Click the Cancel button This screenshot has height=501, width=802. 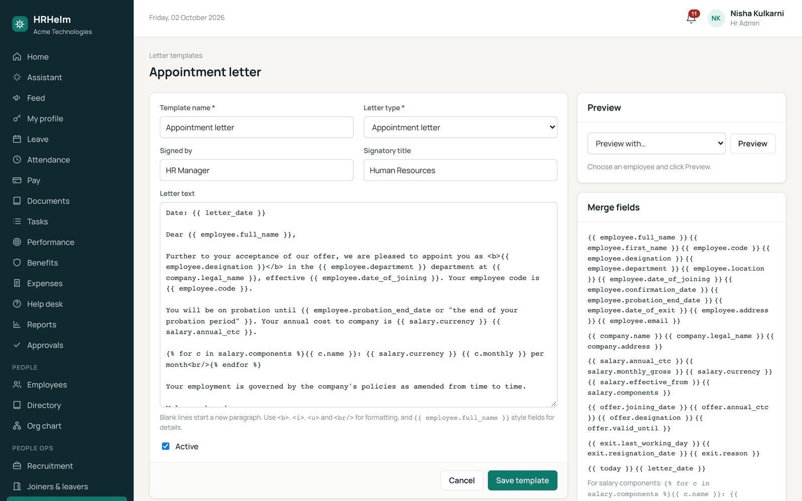coord(462,480)
